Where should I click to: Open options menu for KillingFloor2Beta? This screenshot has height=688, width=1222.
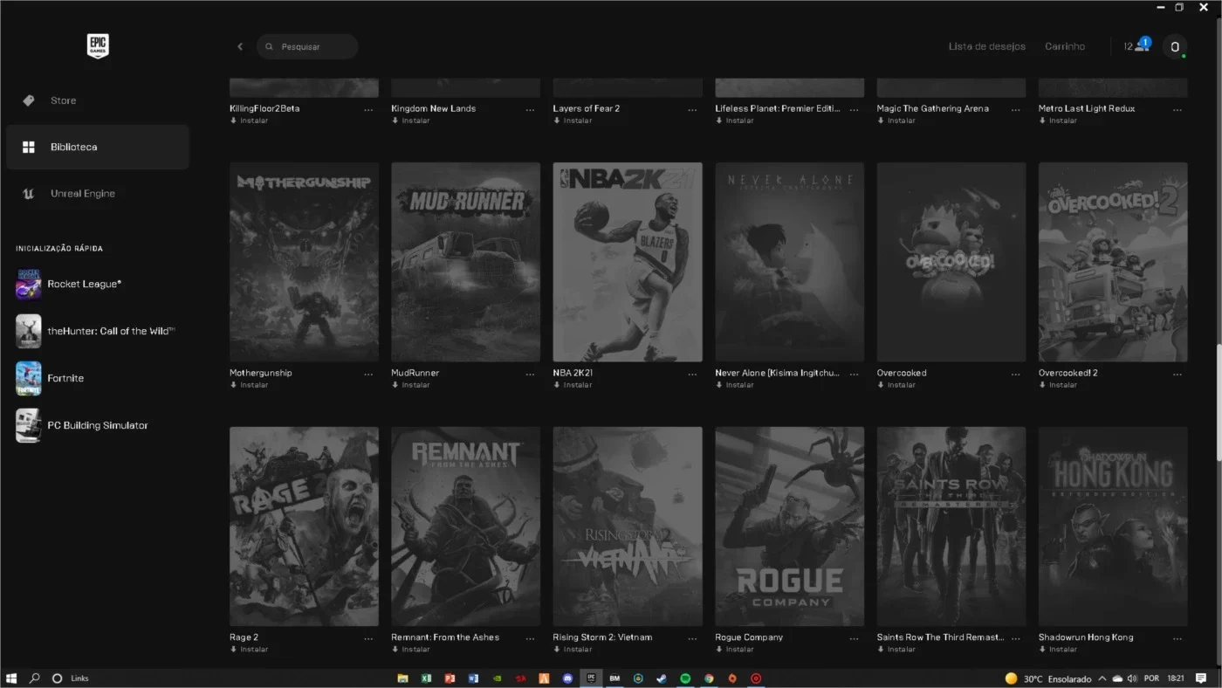pos(368,110)
